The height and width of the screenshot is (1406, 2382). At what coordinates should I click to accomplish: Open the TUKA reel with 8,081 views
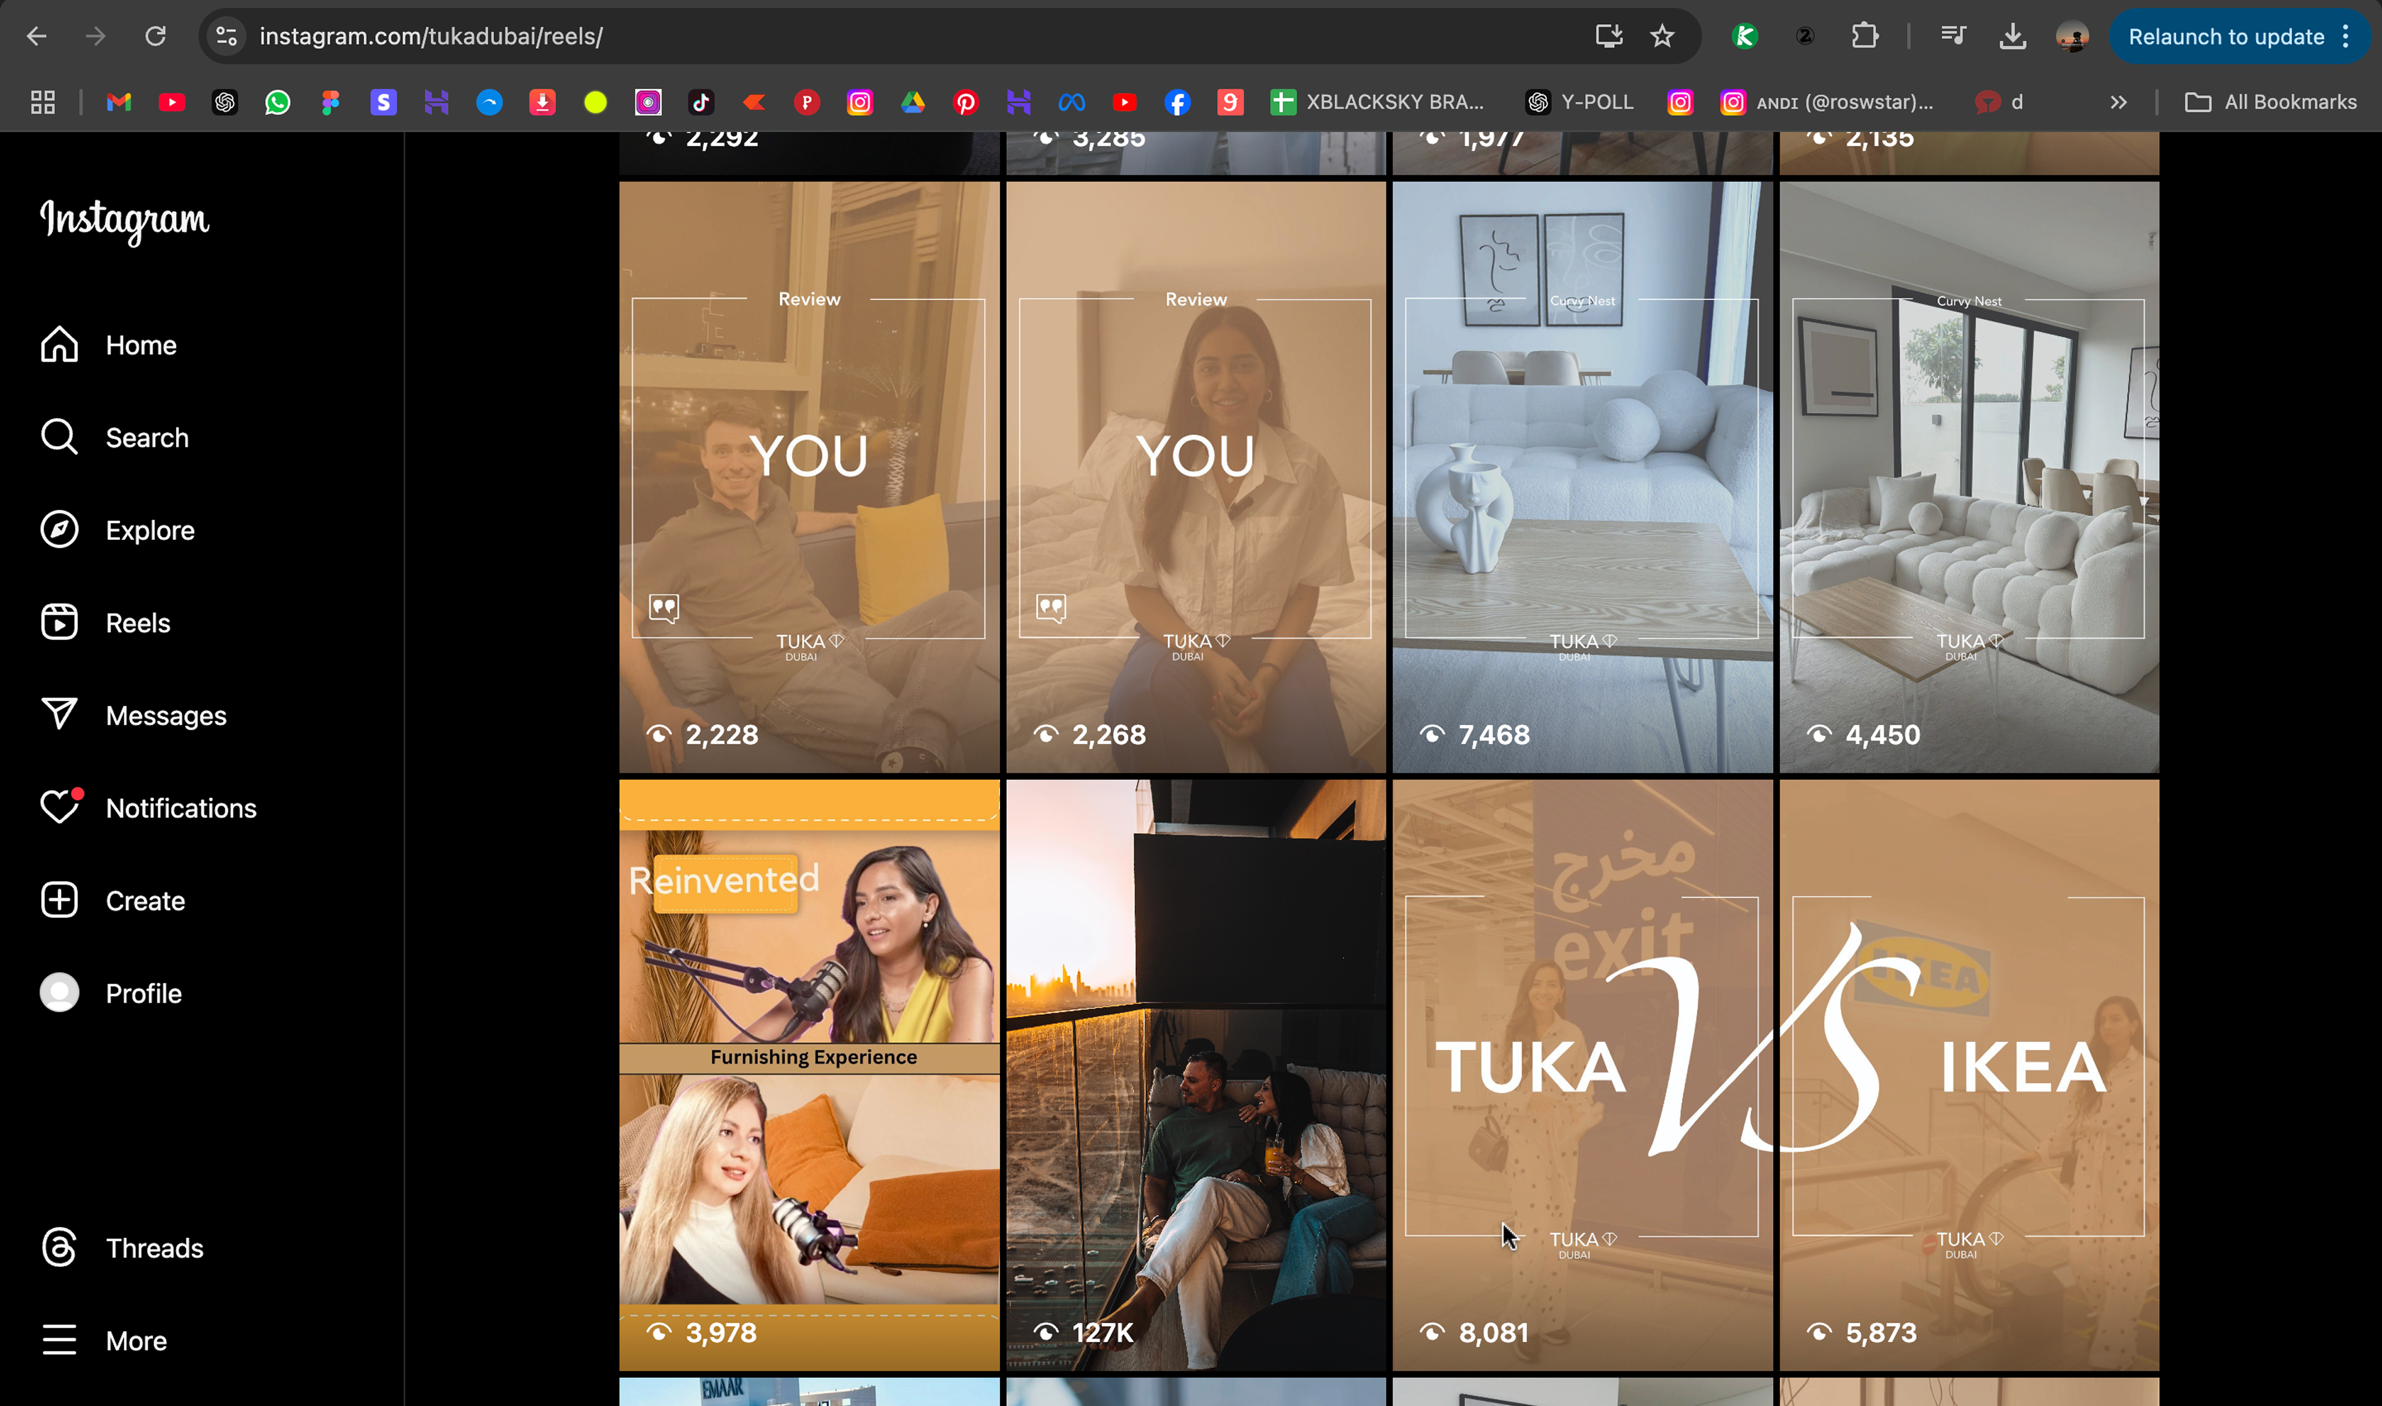click(1583, 1076)
